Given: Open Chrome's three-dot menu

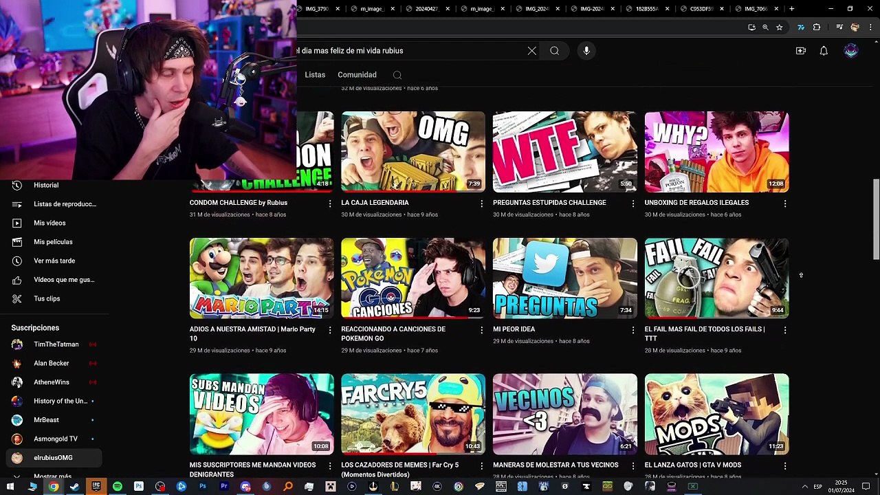Looking at the screenshot, I should point(870,27).
